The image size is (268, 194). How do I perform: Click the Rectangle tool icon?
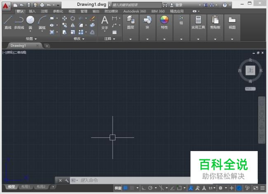52,18
